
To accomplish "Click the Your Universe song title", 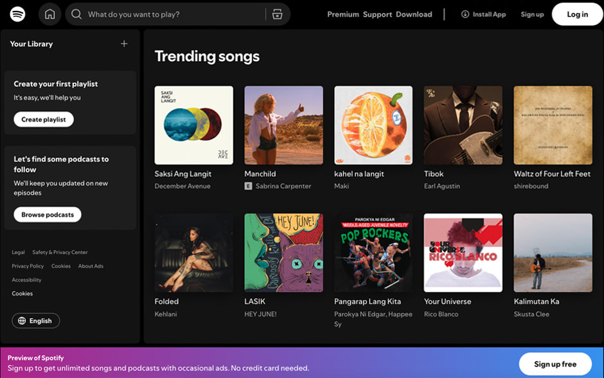I will (x=447, y=301).
